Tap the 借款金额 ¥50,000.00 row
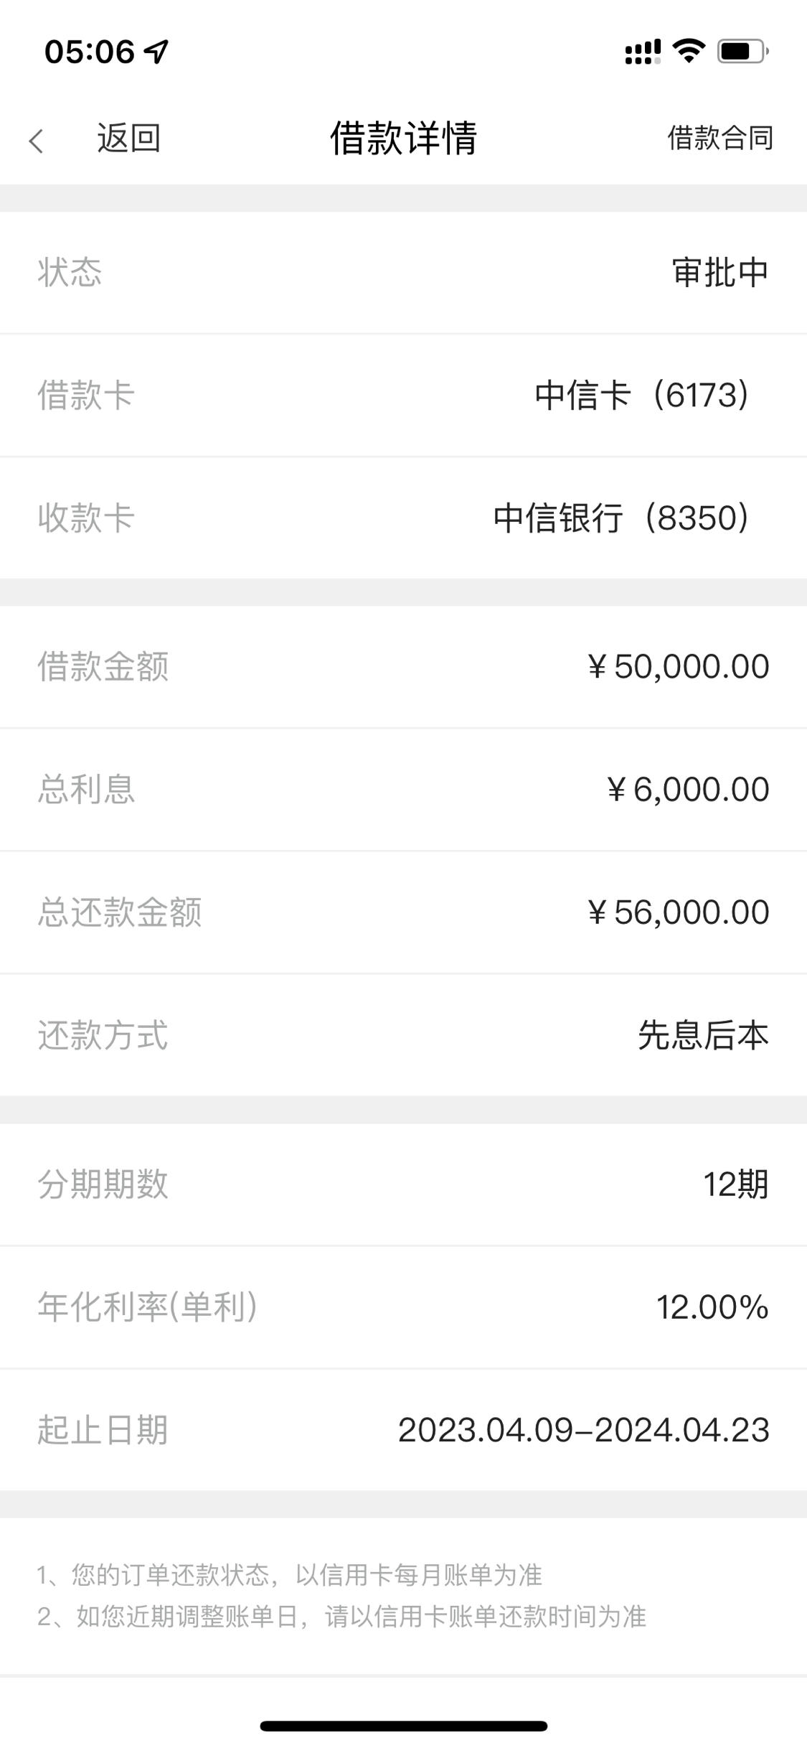 pos(403,667)
